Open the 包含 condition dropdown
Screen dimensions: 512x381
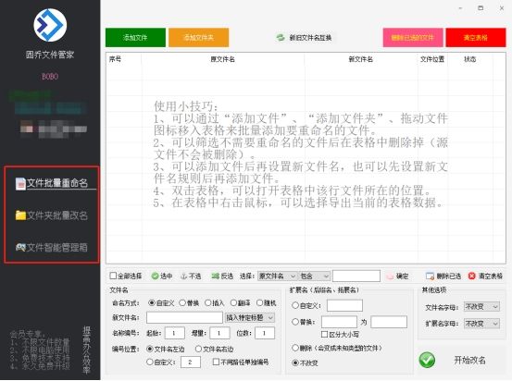(x=315, y=277)
